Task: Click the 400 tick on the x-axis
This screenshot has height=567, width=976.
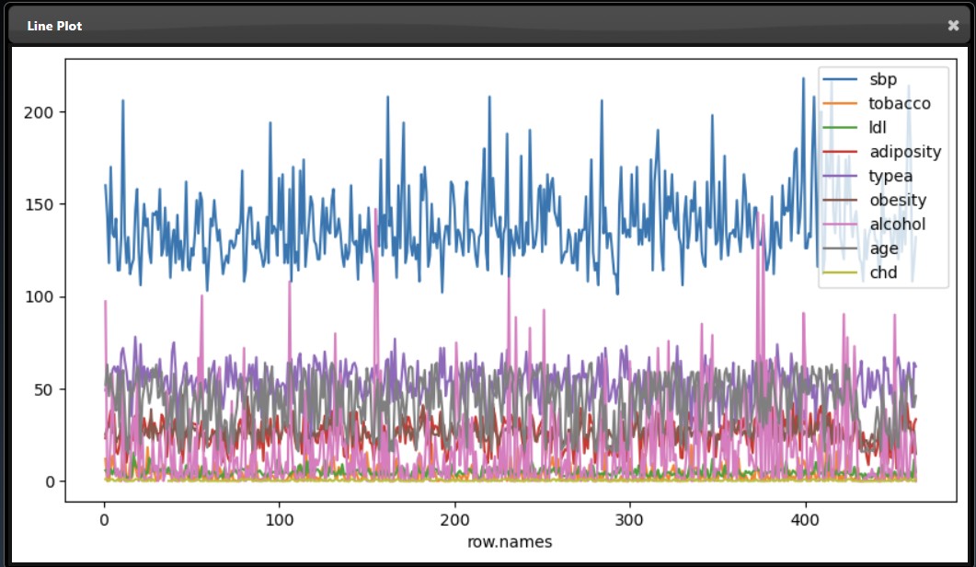Action: click(x=806, y=520)
